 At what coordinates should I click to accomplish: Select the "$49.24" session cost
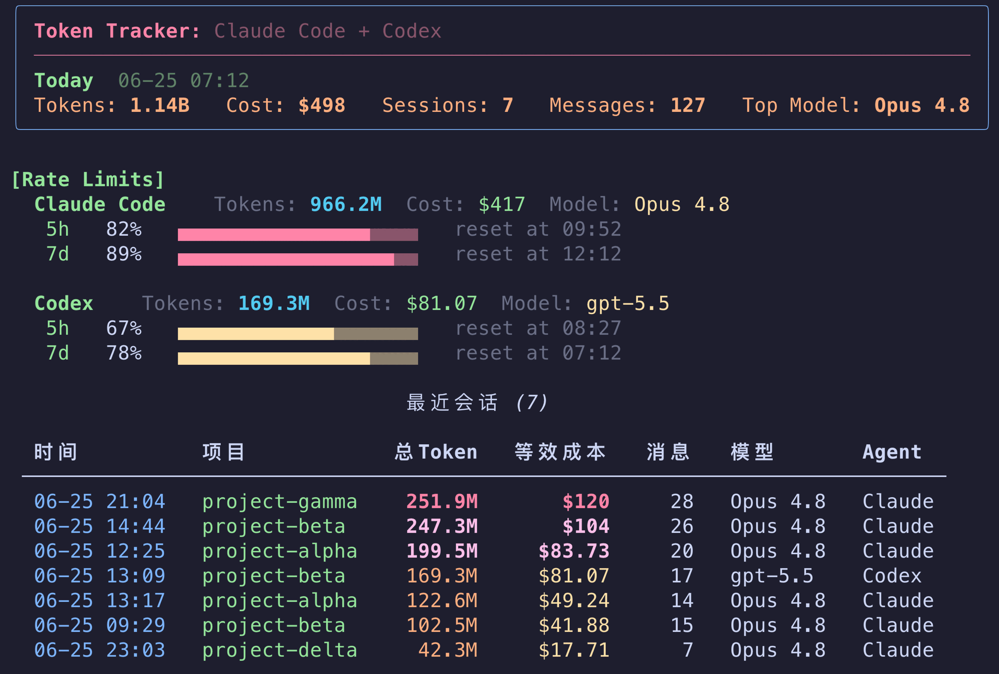click(574, 600)
